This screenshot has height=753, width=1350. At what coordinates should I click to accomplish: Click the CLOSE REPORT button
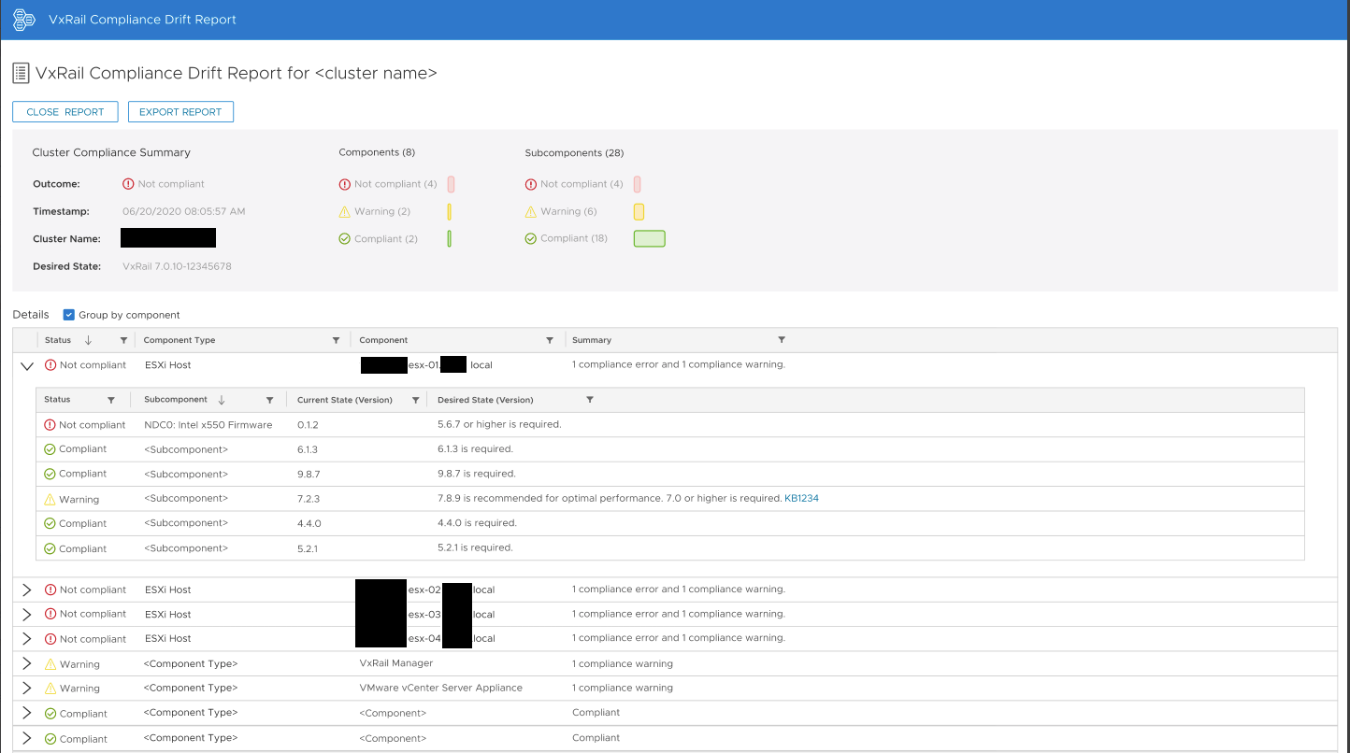(65, 111)
